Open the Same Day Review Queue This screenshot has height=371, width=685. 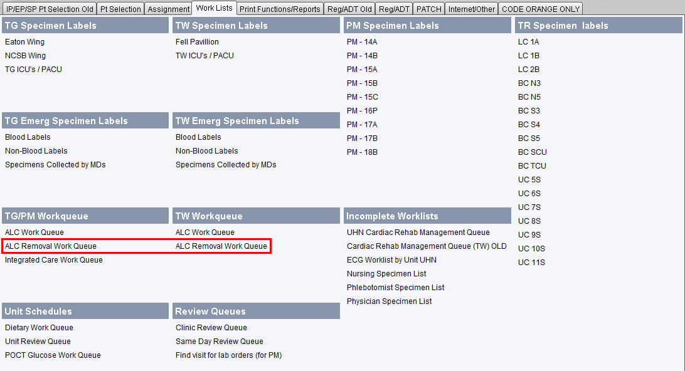(220, 342)
